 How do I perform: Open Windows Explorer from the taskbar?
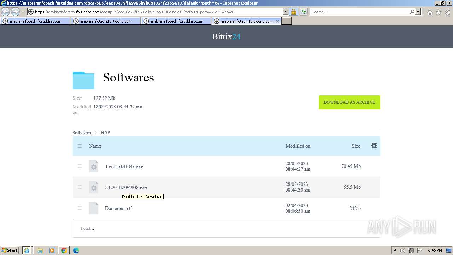point(40,250)
